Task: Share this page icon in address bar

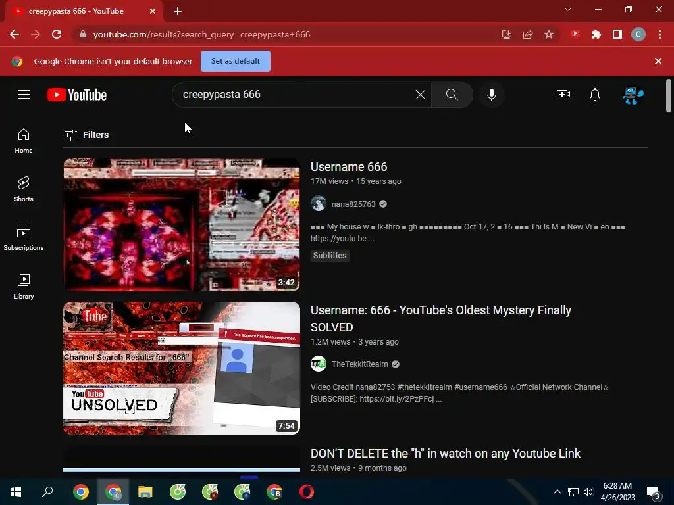Action: pyautogui.click(x=528, y=34)
